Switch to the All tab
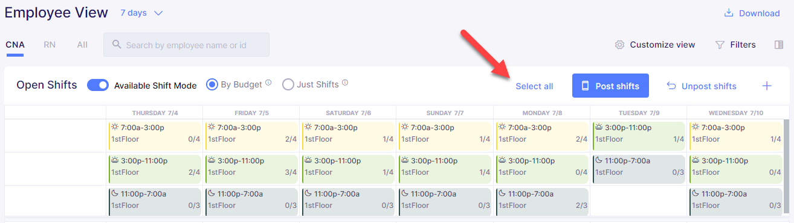794x223 pixels. point(82,45)
